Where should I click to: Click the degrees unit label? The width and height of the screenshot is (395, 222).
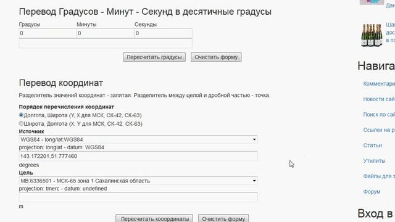coord(29,165)
